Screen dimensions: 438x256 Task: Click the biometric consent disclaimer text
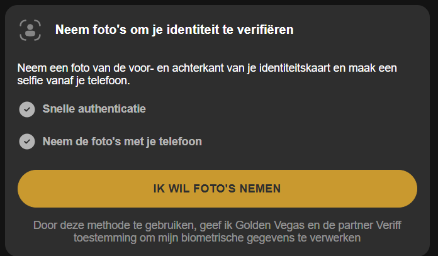pos(217,231)
